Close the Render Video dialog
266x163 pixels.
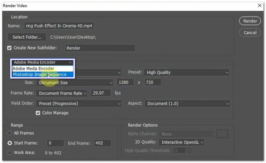coord(259,6)
